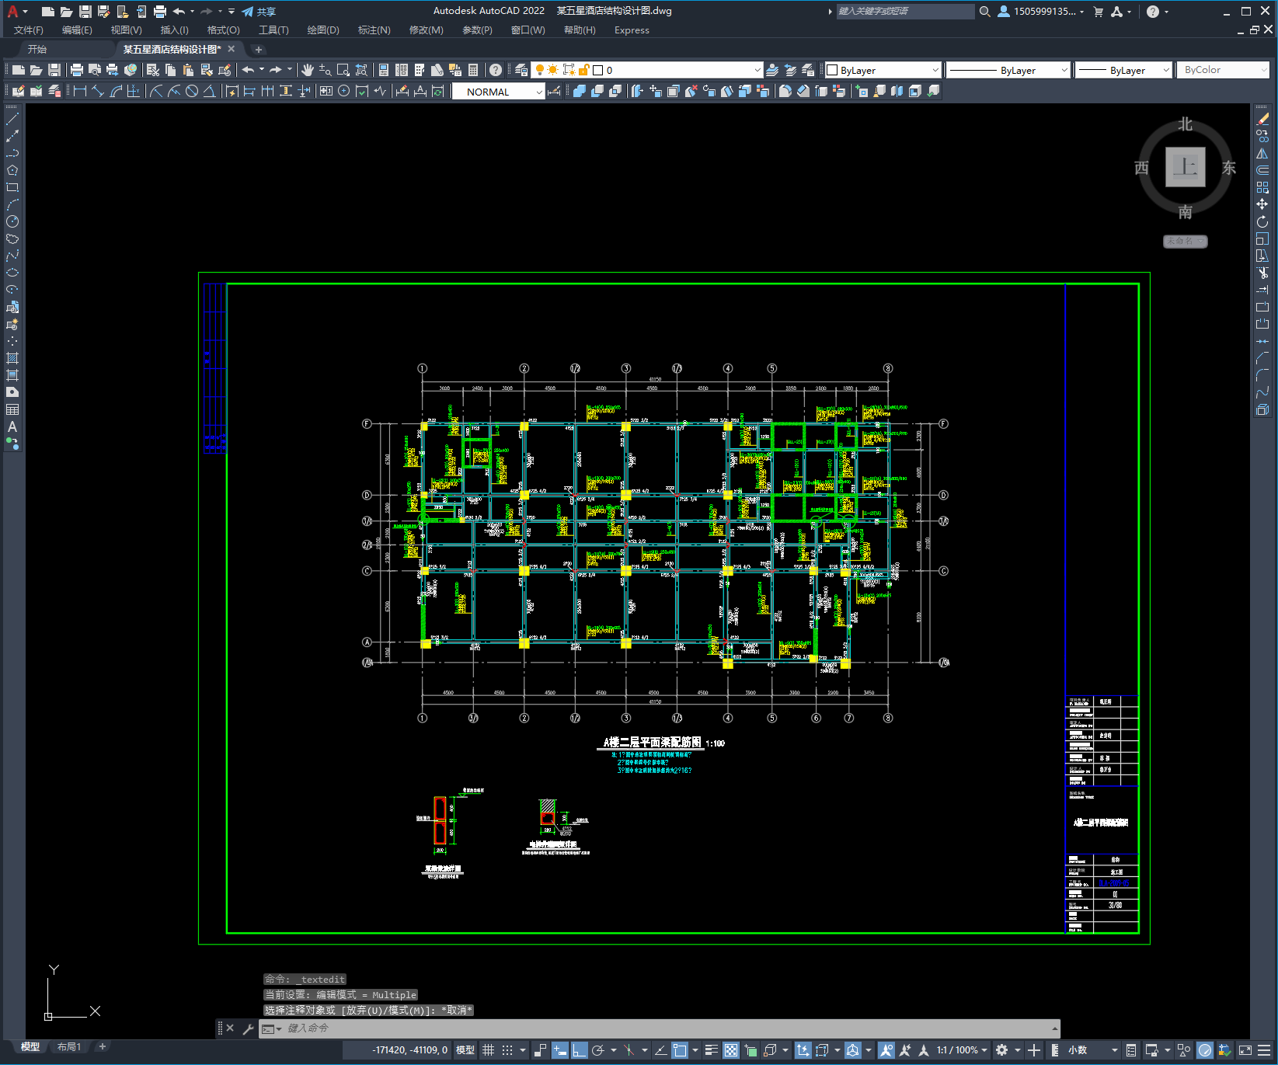Toggle the drawing grid display
This screenshot has height=1065, width=1278.
[x=489, y=1050]
